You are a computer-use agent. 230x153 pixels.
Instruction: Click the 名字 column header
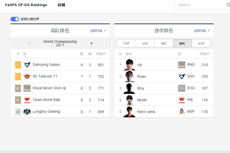[x=129, y=54]
